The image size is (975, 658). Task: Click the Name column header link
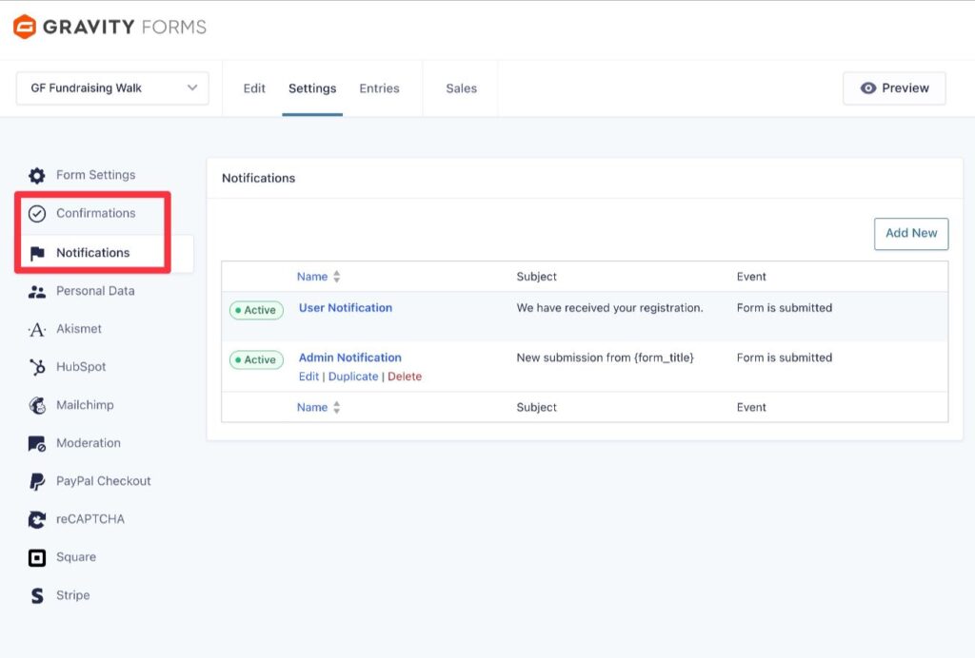pos(312,277)
